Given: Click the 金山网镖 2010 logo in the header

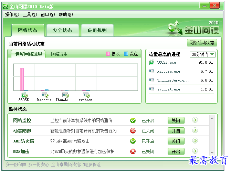Looking at the screenshot, I should [193, 28].
